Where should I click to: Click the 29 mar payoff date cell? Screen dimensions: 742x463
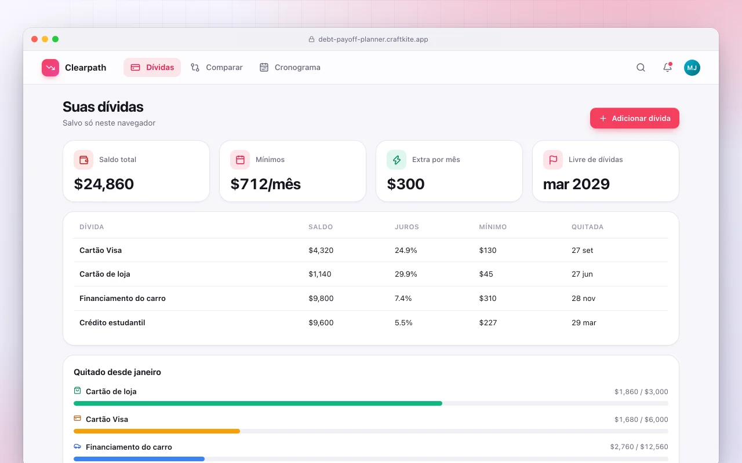tap(584, 323)
